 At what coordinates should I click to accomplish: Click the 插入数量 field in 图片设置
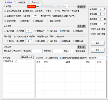tap(29, 41)
